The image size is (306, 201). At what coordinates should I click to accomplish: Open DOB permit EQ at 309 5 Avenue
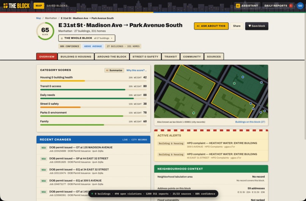coord(93,182)
